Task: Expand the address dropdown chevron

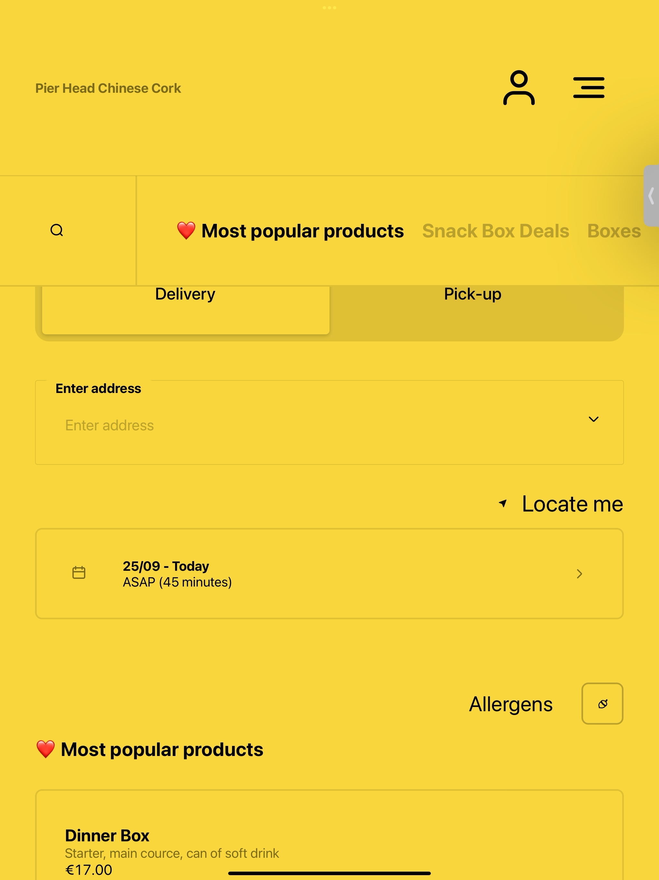Action: pos(593,419)
